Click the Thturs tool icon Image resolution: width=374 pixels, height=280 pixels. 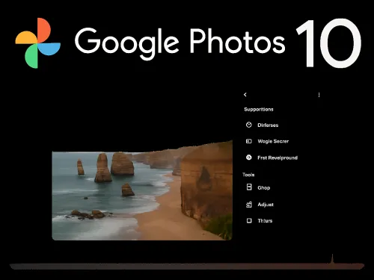pyautogui.click(x=249, y=220)
